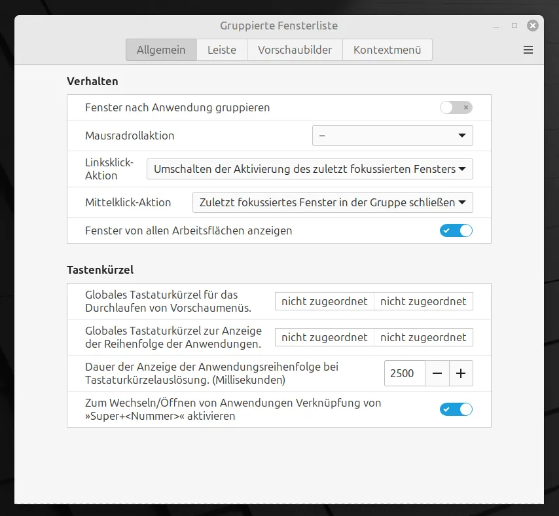Viewport: 559px width, 516px height.
Task: Set second shortcut for Reihenfolge der Anwendungen
Action: coord(424,337)
